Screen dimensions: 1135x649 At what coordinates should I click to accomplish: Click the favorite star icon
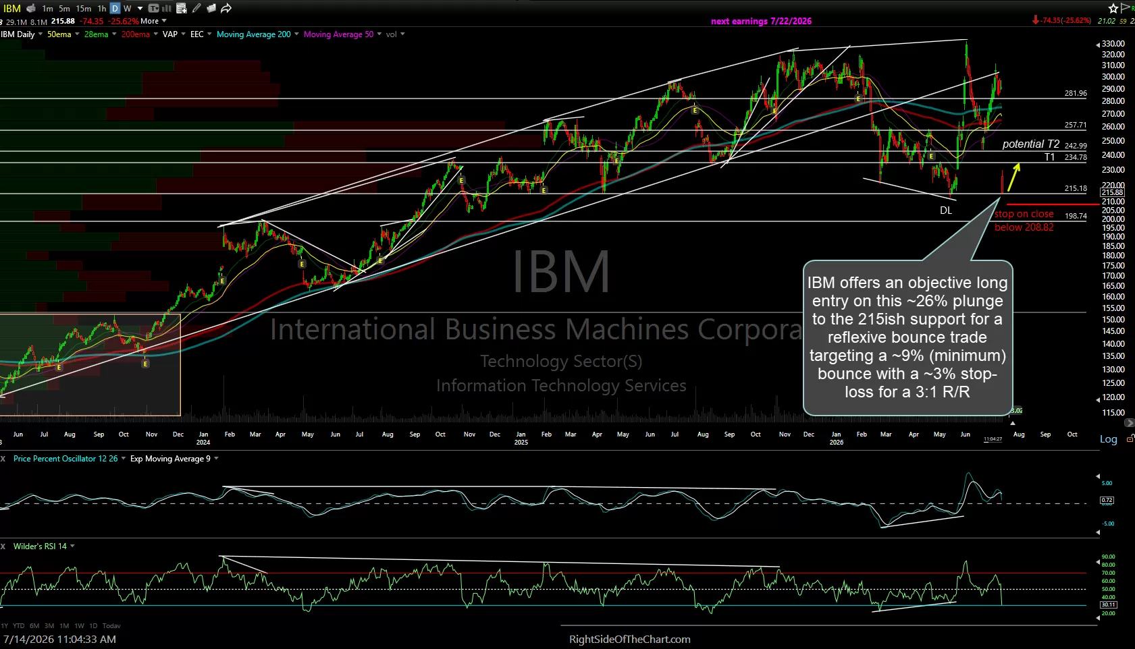pos(1113,8)
